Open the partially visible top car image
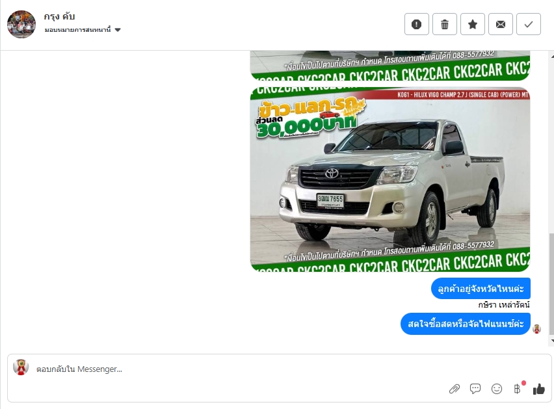Image resolution: width=554 pixels, height=409 pixels. pos(390,66)
